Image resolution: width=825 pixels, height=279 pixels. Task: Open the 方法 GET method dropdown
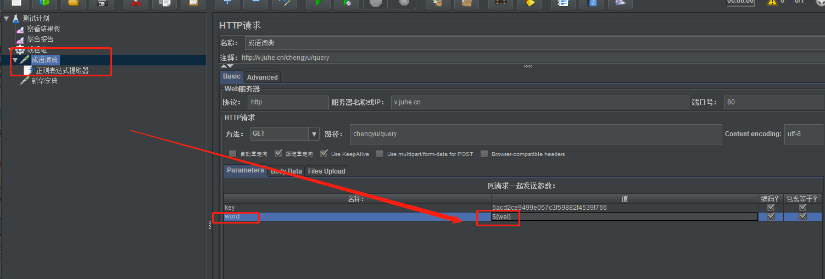pos(285,133)
